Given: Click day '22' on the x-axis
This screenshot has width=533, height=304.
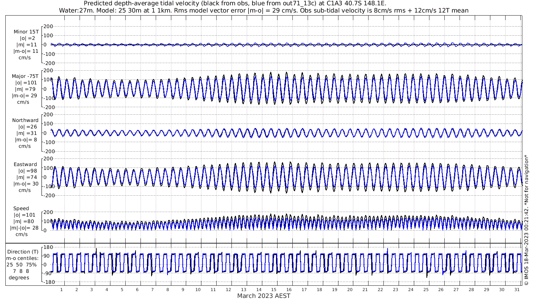Looking at the screenshot, I should tap(380, 290).
